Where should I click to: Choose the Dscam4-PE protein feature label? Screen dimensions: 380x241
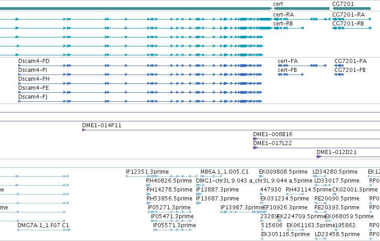point(33,88)
